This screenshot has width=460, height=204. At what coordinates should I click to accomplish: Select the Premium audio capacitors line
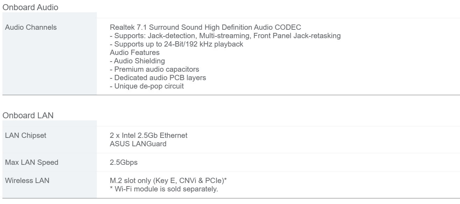(154, 69)
